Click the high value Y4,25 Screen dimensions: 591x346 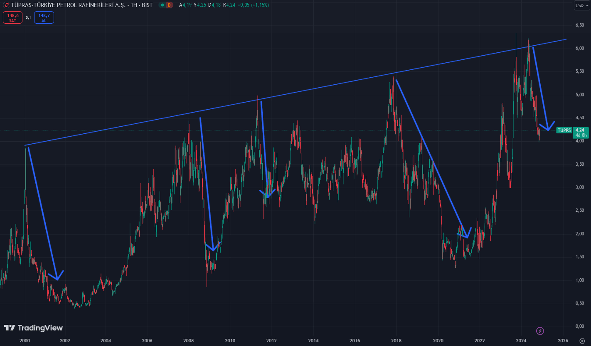coord(200,5)
